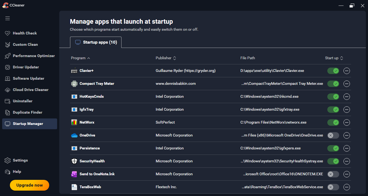Sort list by Start up column
The width and height of the screenshot is (368, 196).
pyautogui.click(x=341, y=58)
